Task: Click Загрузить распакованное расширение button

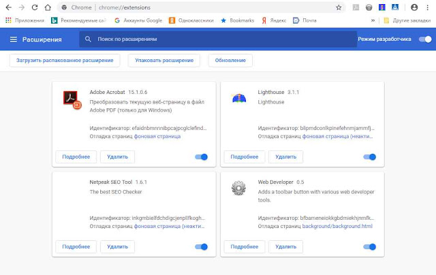Action: click(65, 61)
